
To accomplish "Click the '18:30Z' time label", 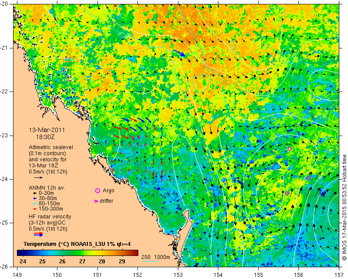I will pyautogui.click(x=45, y=136).
